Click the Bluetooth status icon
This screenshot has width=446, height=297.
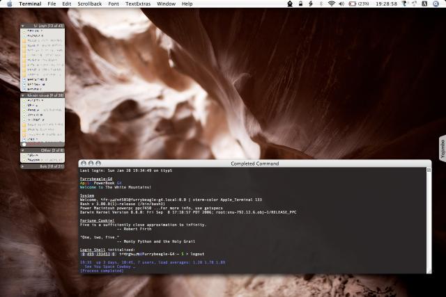coord(320,3)
